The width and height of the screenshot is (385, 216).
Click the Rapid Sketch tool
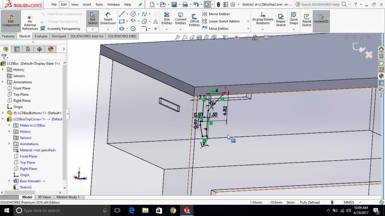point(306,19)
